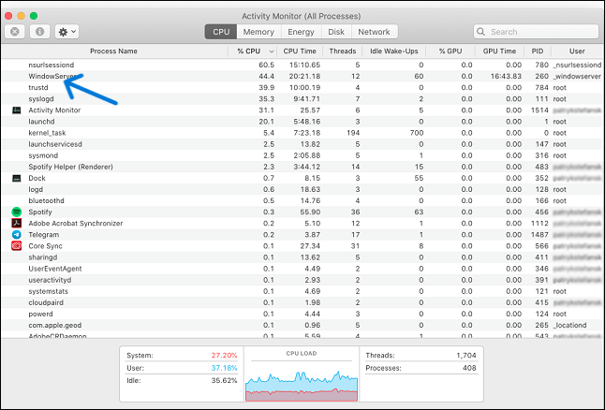Click the CPU Load graph
The height and width of the screenshot is (410, 605).
[x=302, y=377]
